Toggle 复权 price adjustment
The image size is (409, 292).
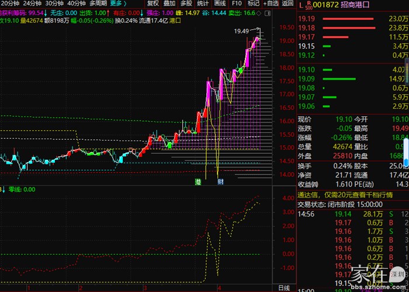coord(153,4)
